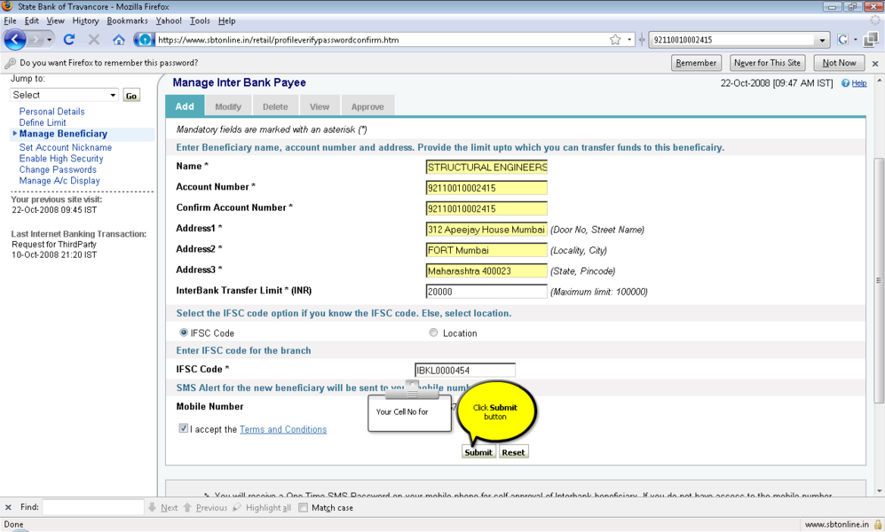Screen dimensions: 885x532
Task: Select the IFSC Code radio option
Action: (184, 333)
